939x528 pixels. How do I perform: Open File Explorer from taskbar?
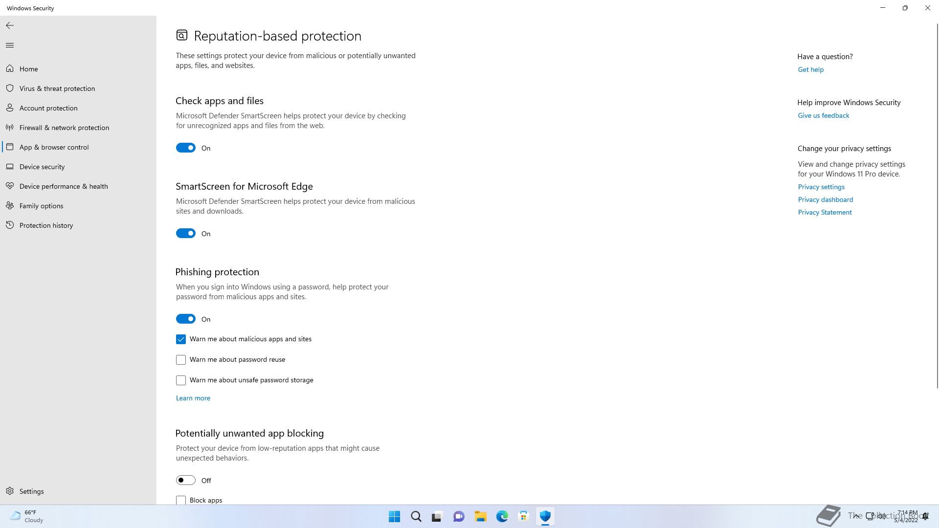point(480,516)
